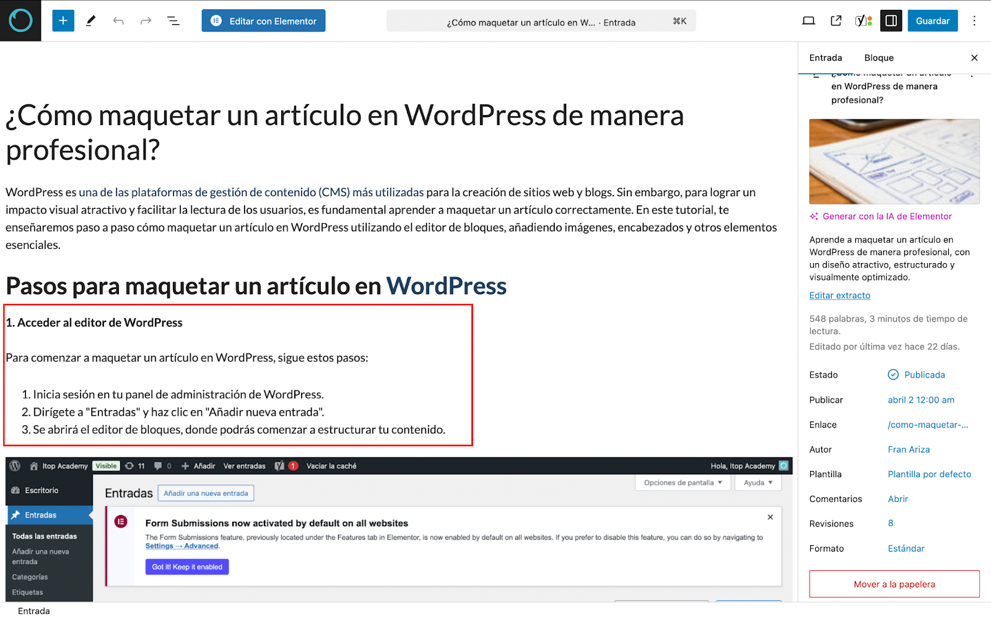
Task: Click the WordPress link in the heading
Action: 447,286
